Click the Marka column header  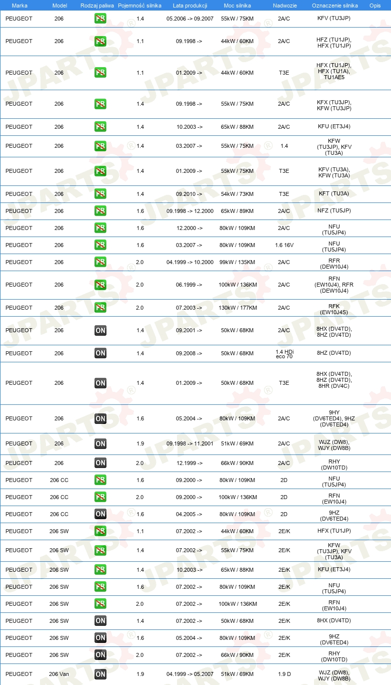pos(19,6)
